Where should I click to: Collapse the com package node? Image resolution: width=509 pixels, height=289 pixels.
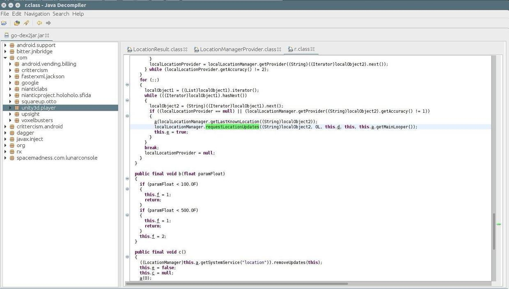click(x=5, y=58)
